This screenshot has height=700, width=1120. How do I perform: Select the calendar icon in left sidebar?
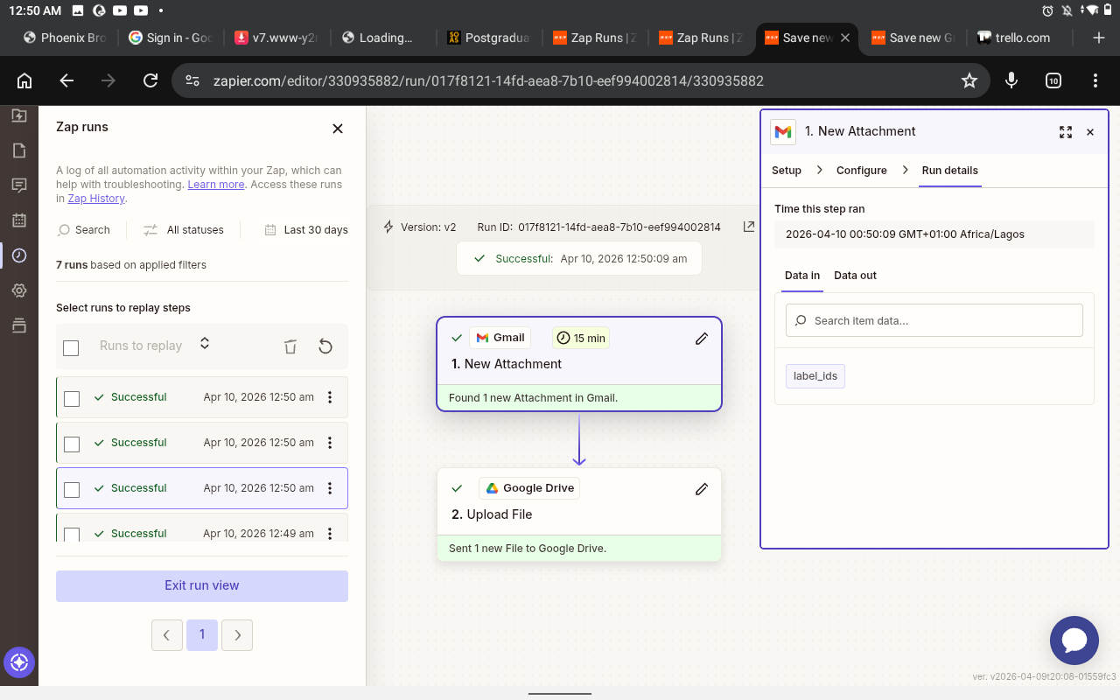tap(19, 220)
